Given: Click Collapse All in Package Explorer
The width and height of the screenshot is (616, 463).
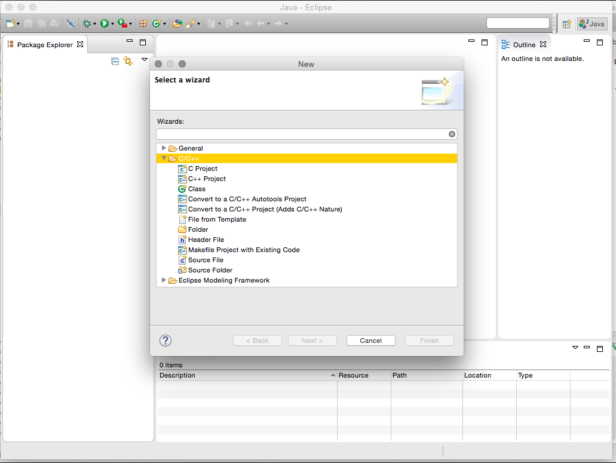Looking at the screenshot, I should pyautogui.click(x=115, y=61).
